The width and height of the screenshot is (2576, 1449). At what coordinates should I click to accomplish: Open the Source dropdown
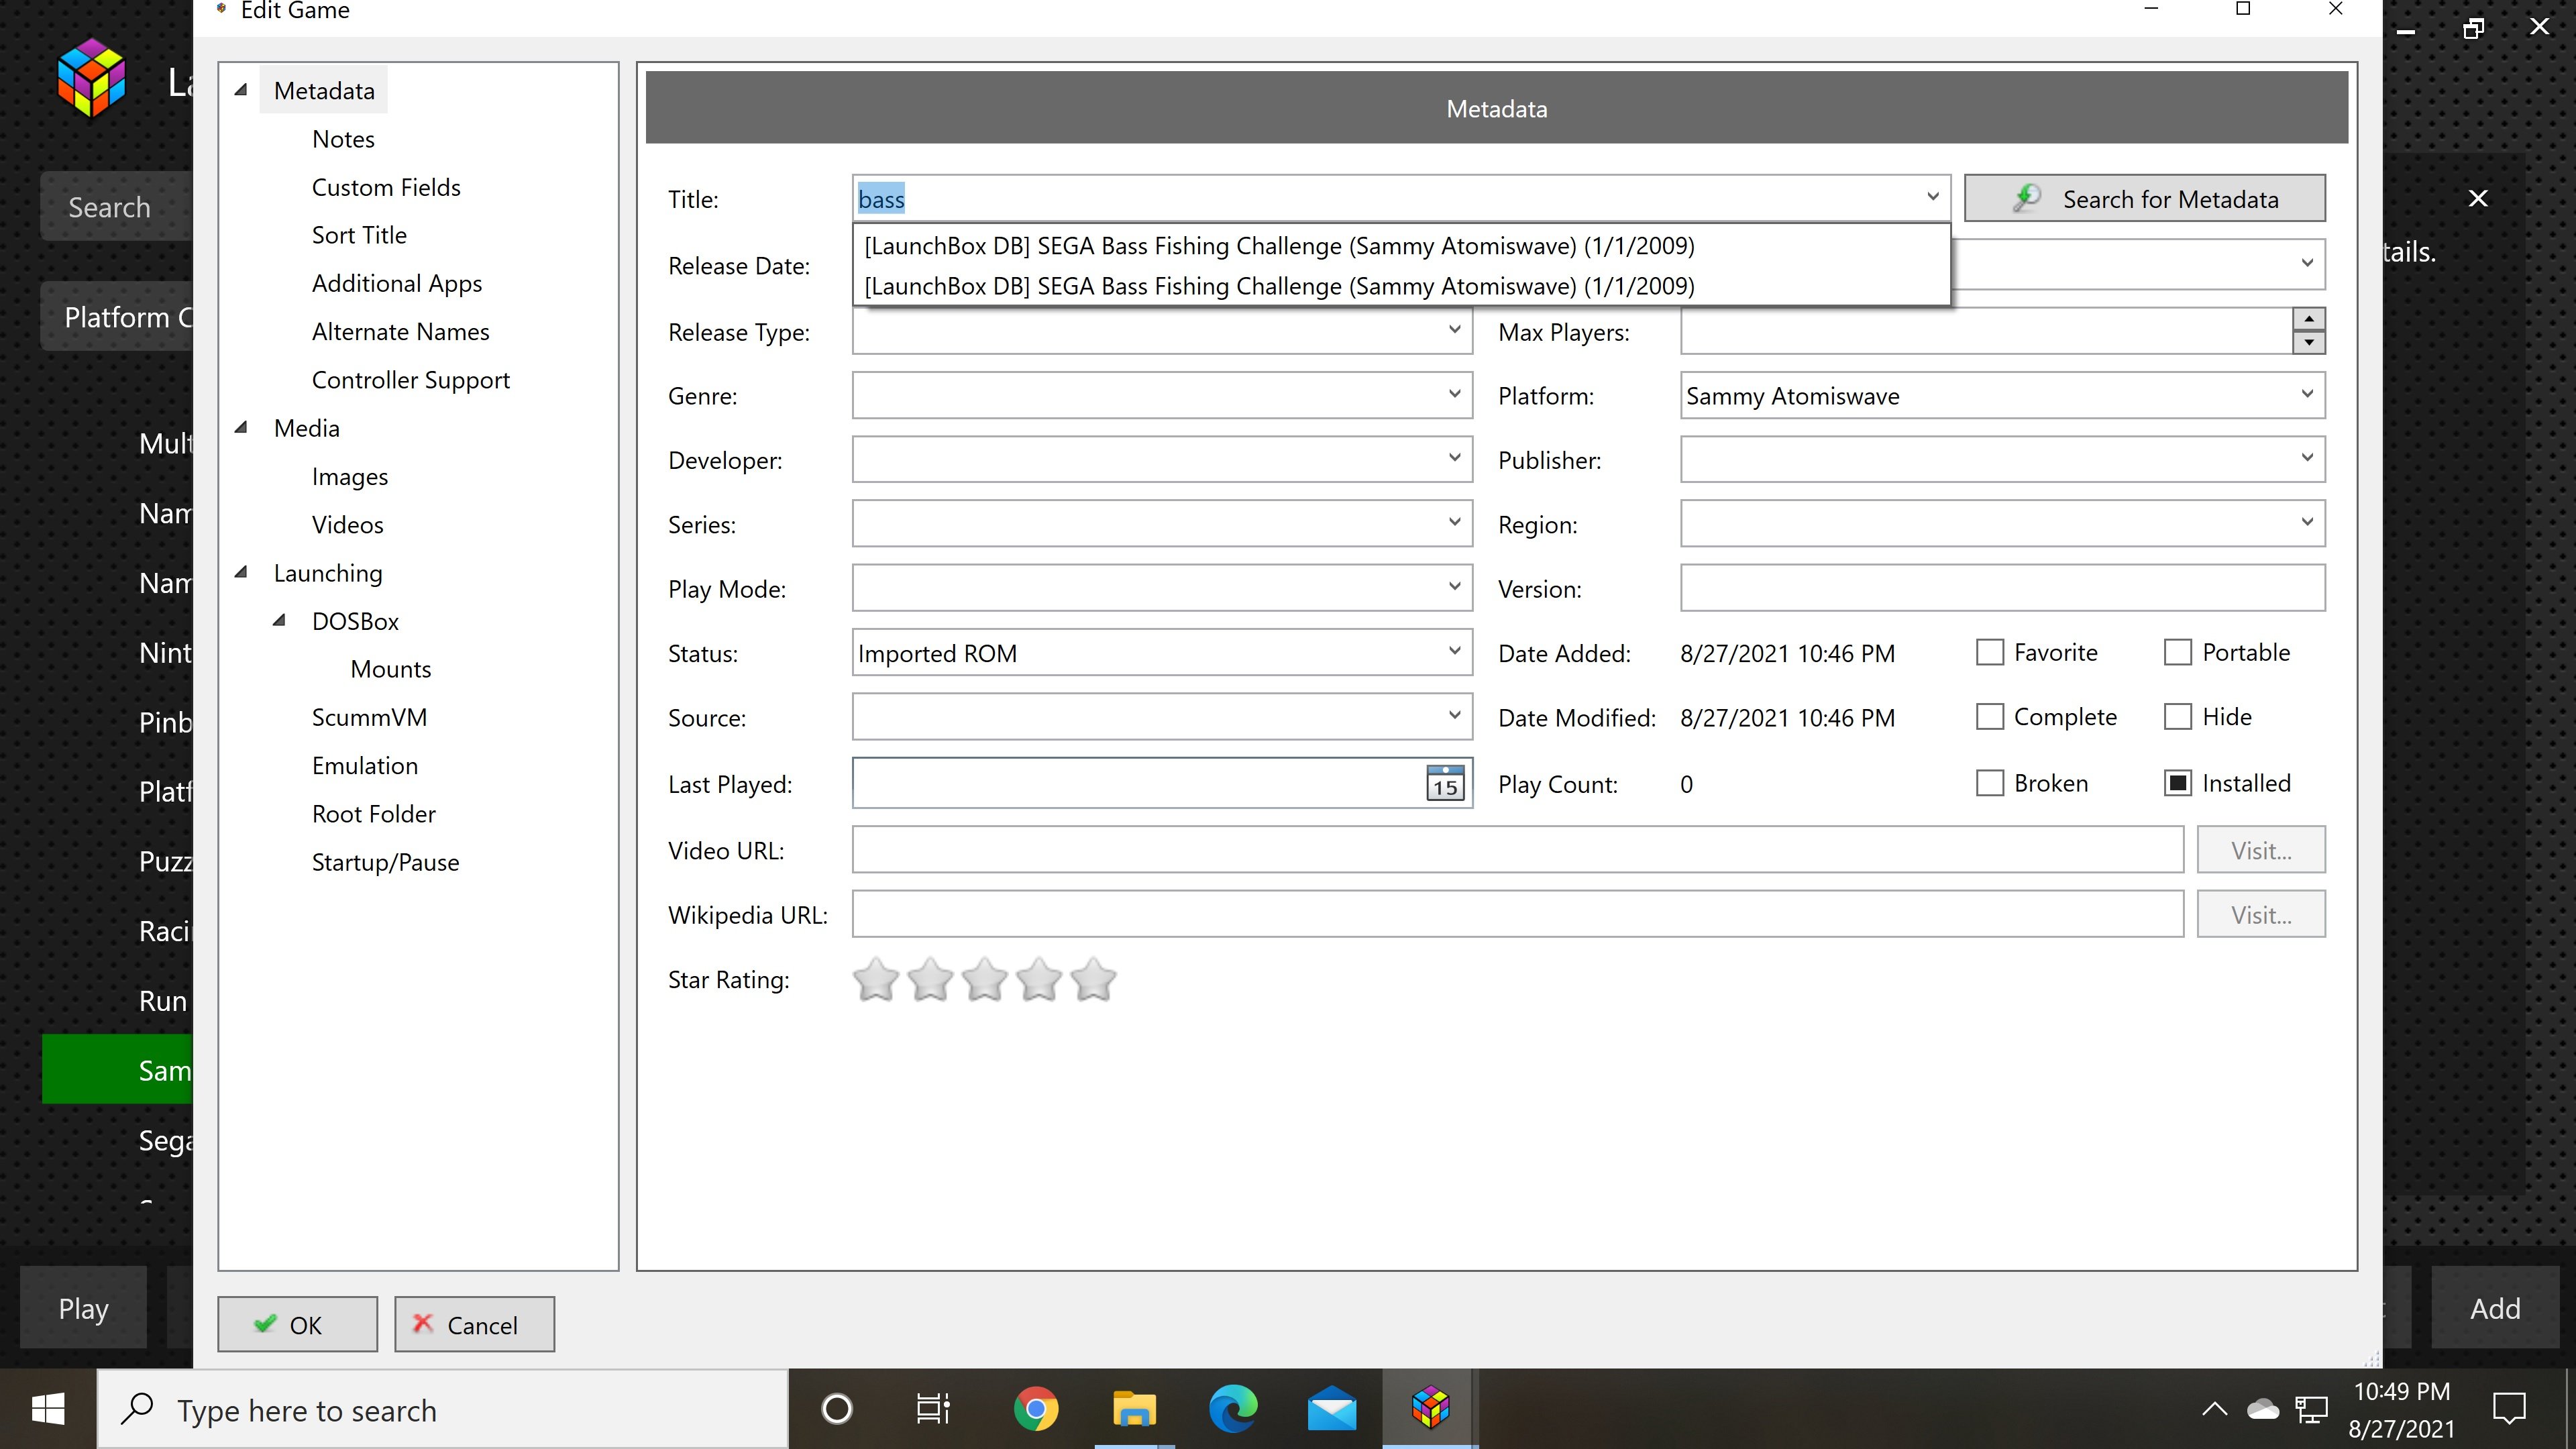(x=1454, y=716)
